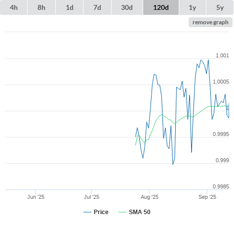Switch to the 5y range
The image size is (234, 225).
tap(220, 7)
